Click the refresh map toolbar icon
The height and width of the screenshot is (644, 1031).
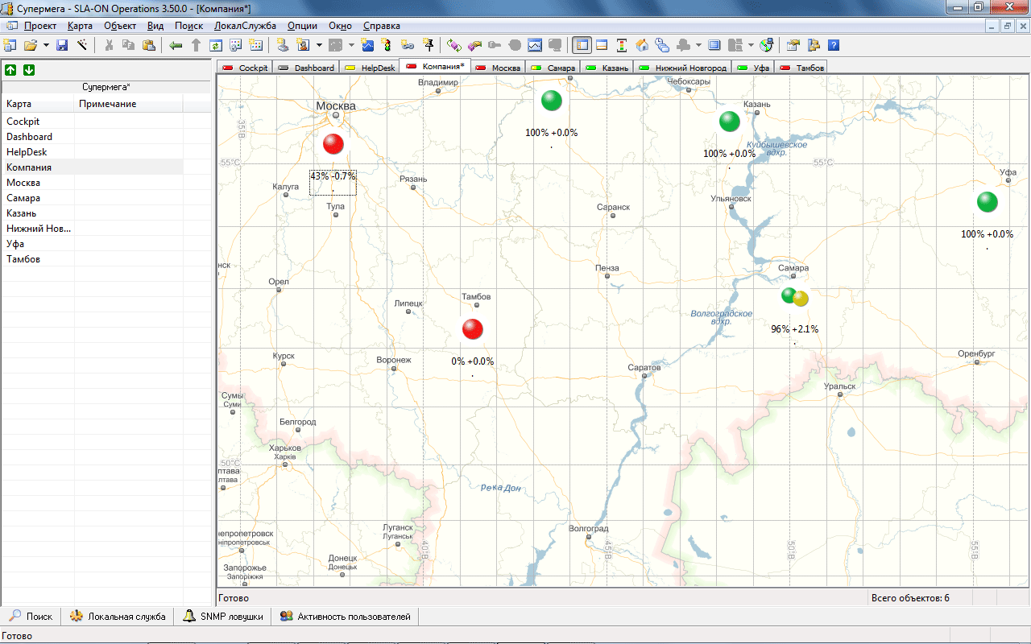[x=216, y=45]
